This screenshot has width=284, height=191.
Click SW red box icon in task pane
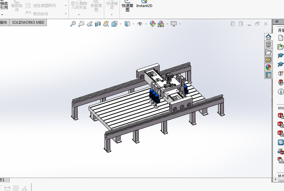pos(281,83)
